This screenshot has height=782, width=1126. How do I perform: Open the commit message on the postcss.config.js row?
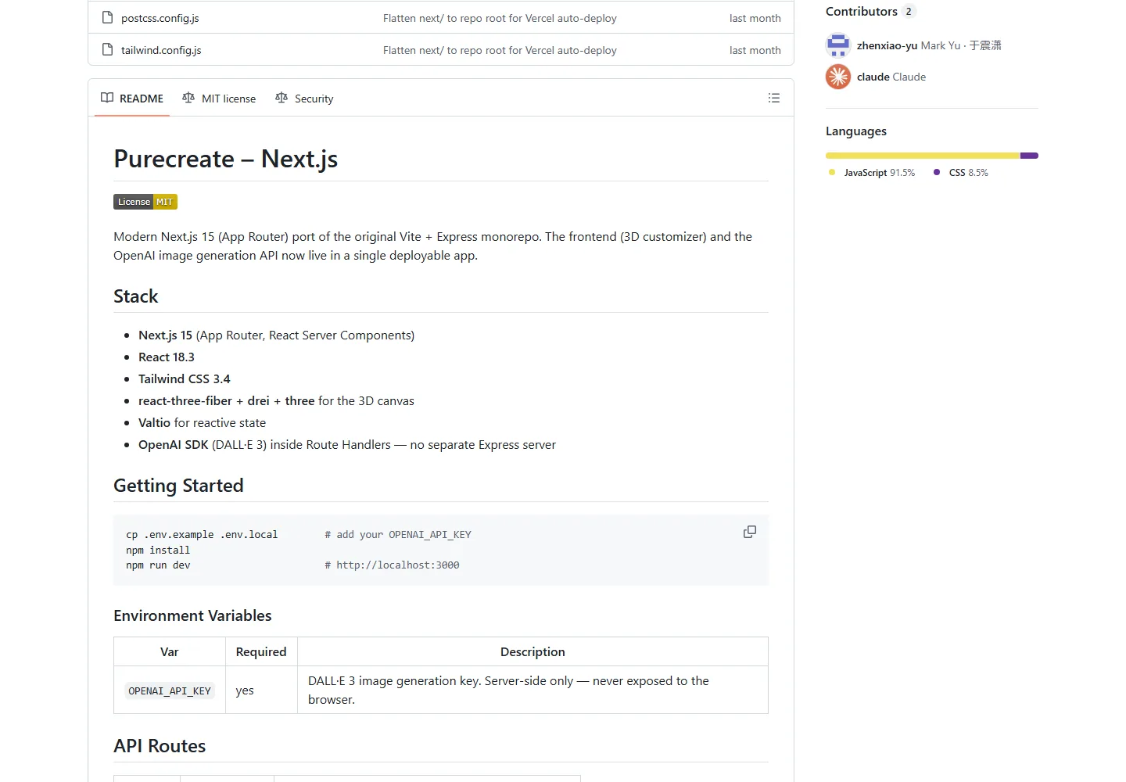500,18
